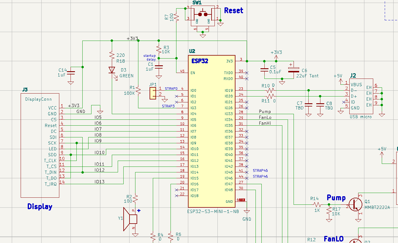This screenshot has width=398, height=243.
Task: Click the blue bold 'Pump' heading near Q1
Action: pyautogui.click(x=336, y=198)
